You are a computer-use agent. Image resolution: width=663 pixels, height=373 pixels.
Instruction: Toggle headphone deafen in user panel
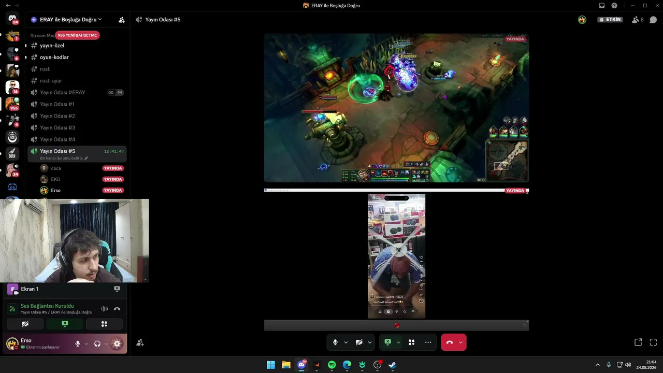[x=97, y=343]
